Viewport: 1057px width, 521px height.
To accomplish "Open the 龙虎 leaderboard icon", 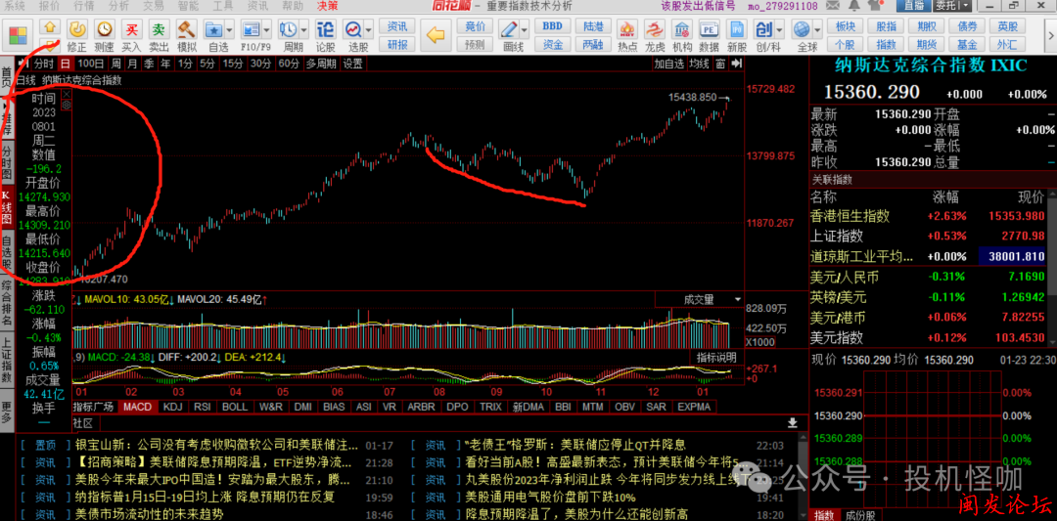I will click(655, 35).
